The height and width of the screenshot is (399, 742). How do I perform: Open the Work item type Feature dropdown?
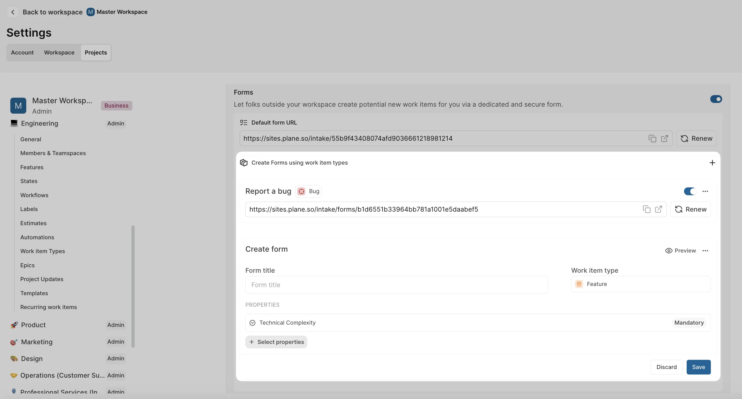click(641, 284)
